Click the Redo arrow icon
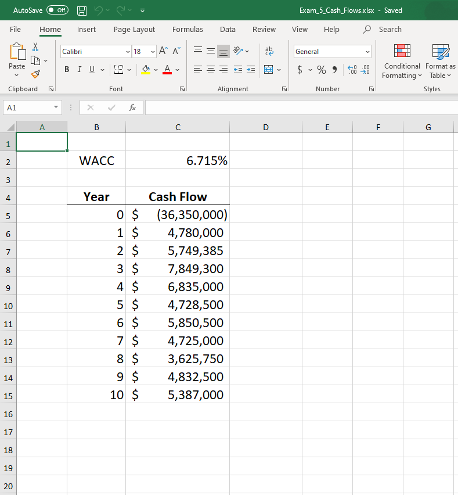This screenshot has height=495, width=458. [x=121, y=10]
